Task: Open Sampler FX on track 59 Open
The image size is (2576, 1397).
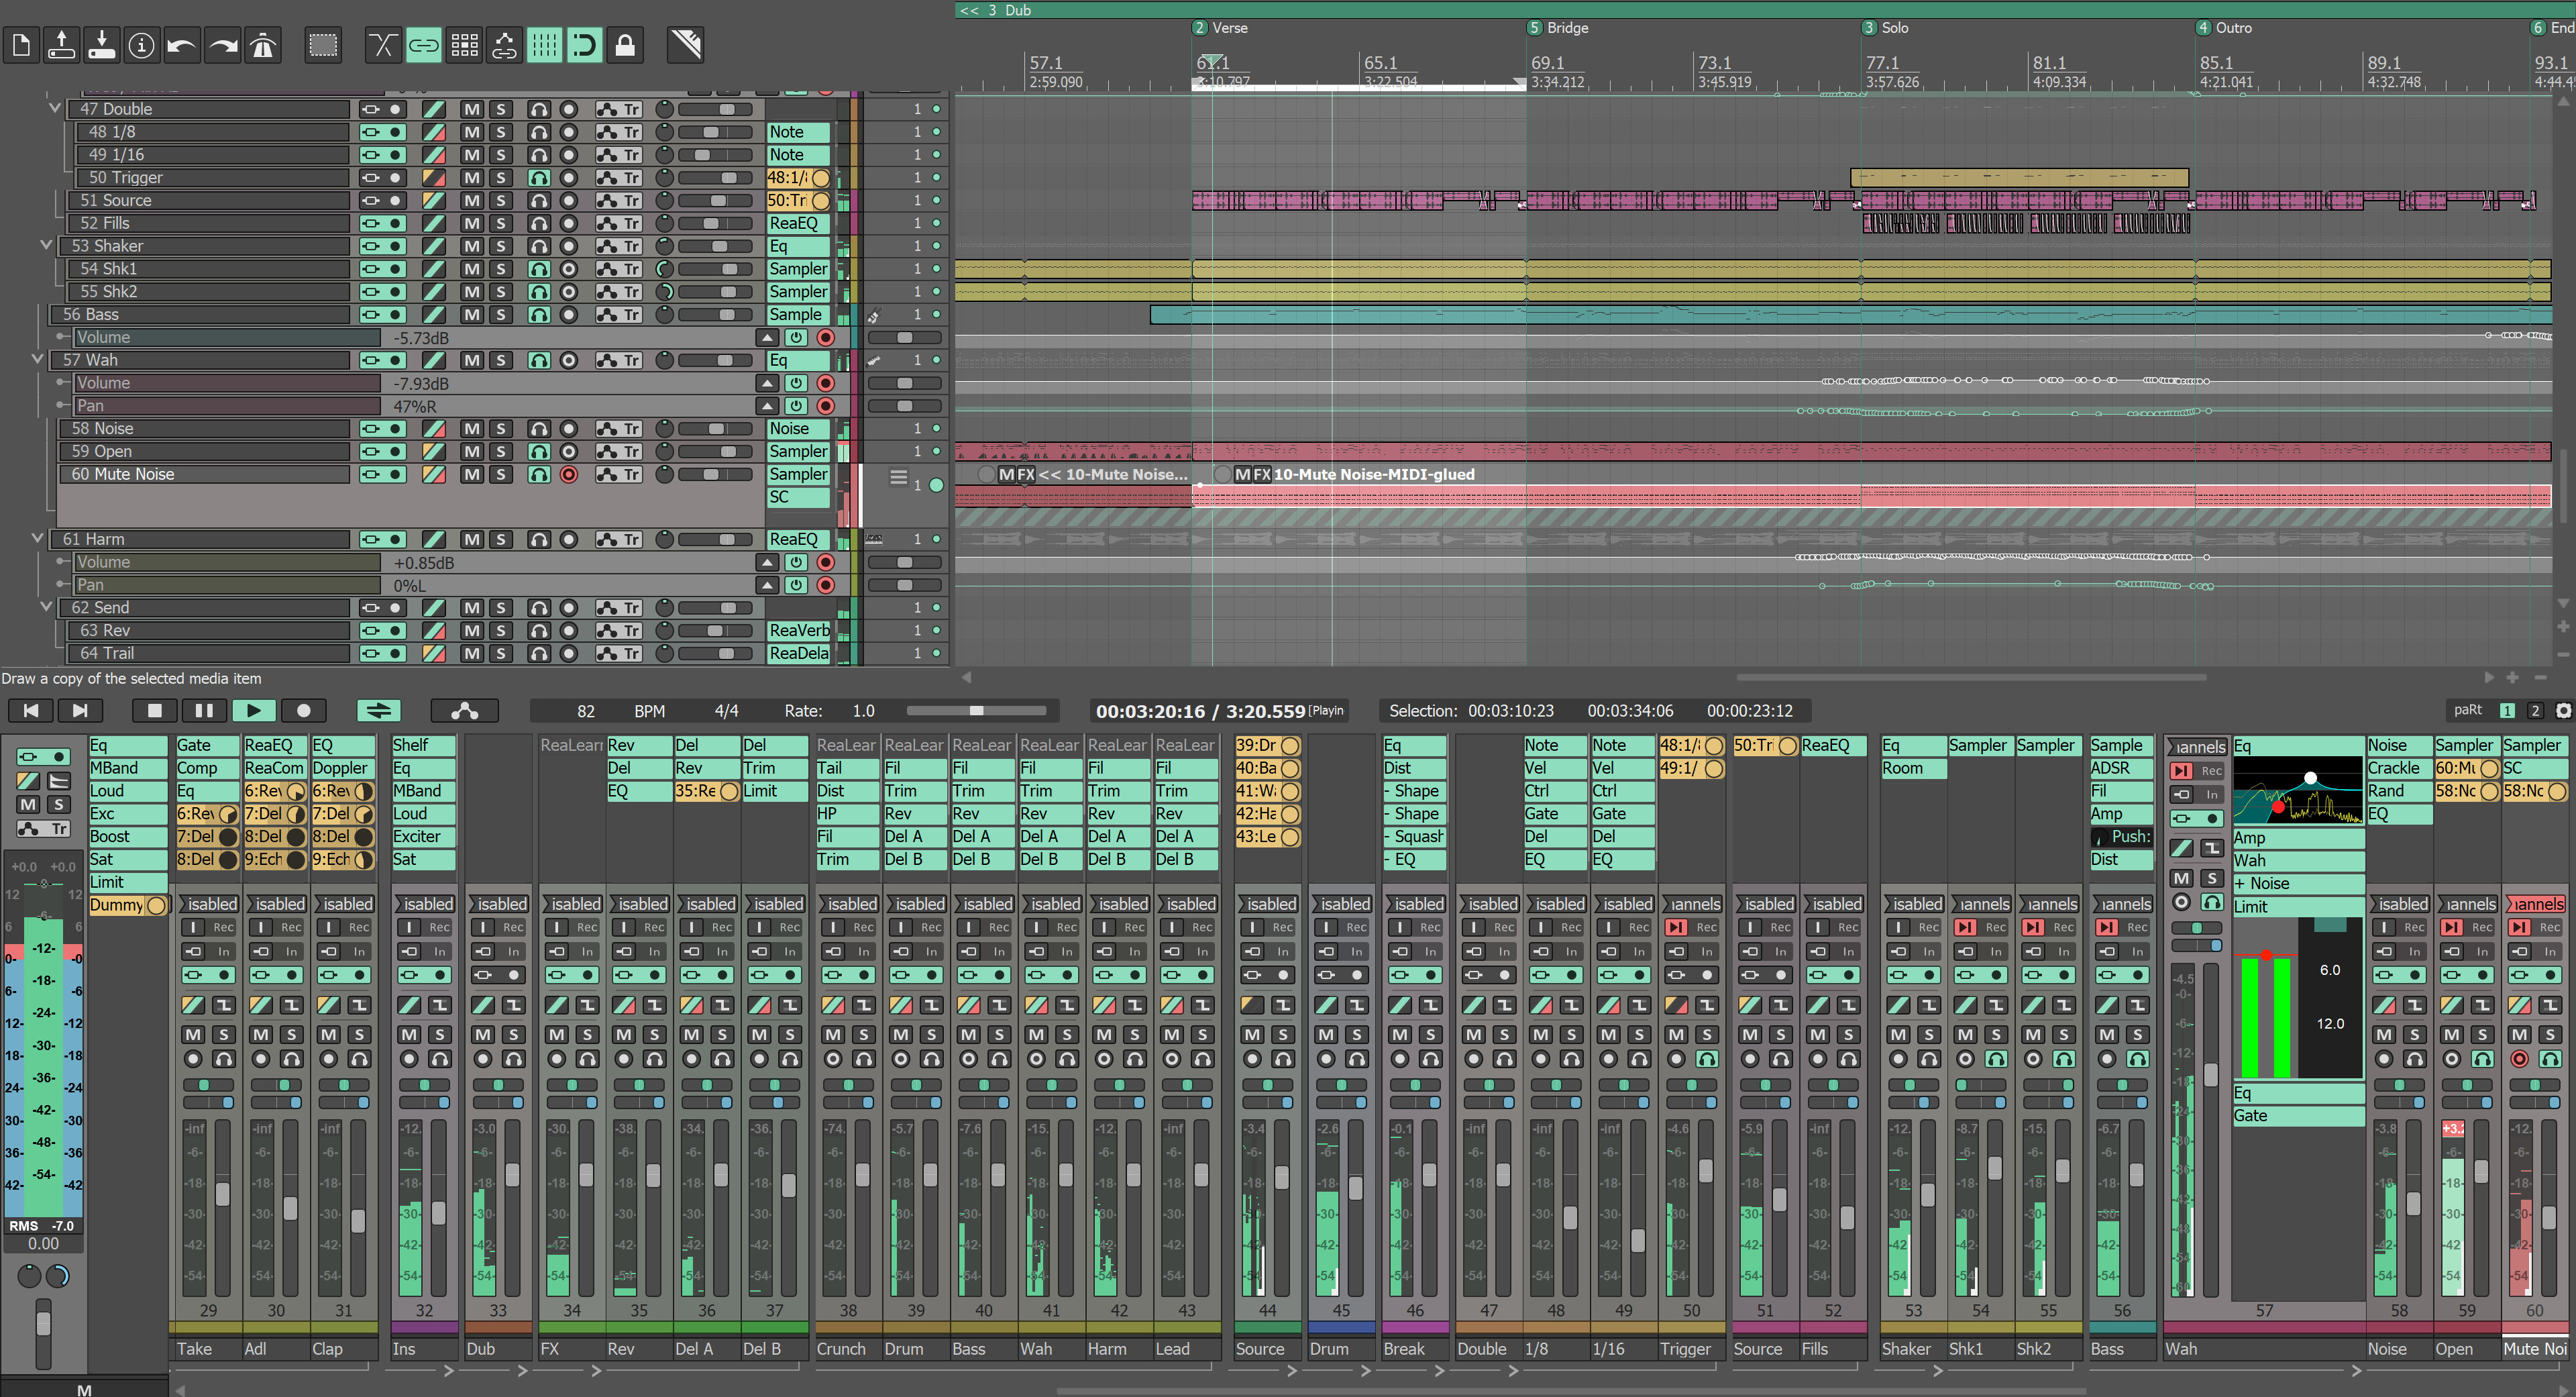Action: tap(798, 451)
